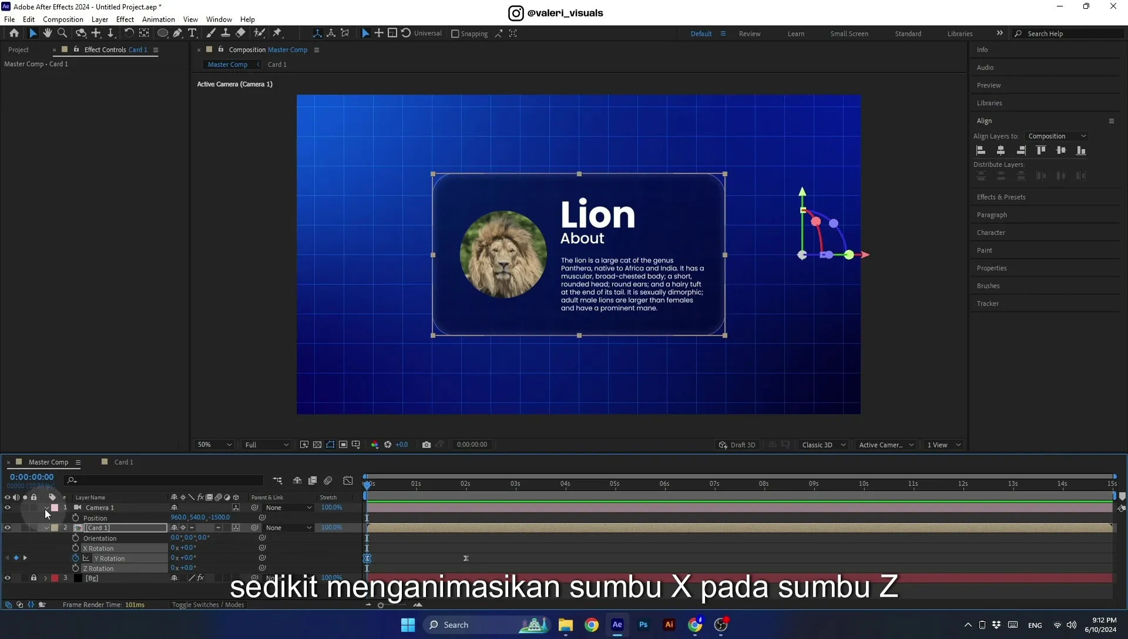Viewport: 1128px width, 639px height.
Task: Hide the Camera 1 layer eye
Action: click(8, 507)
